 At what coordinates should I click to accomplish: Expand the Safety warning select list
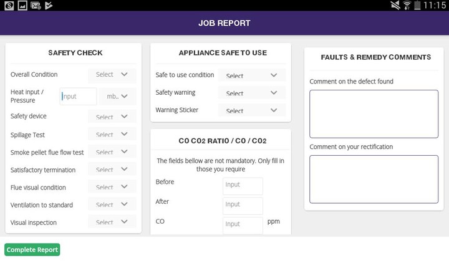coord(252,93)
